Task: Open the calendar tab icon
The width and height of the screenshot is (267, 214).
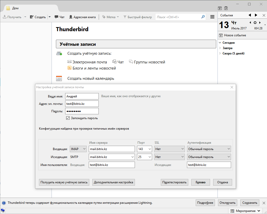Action: pyautogui.click(x=220, y=8)
